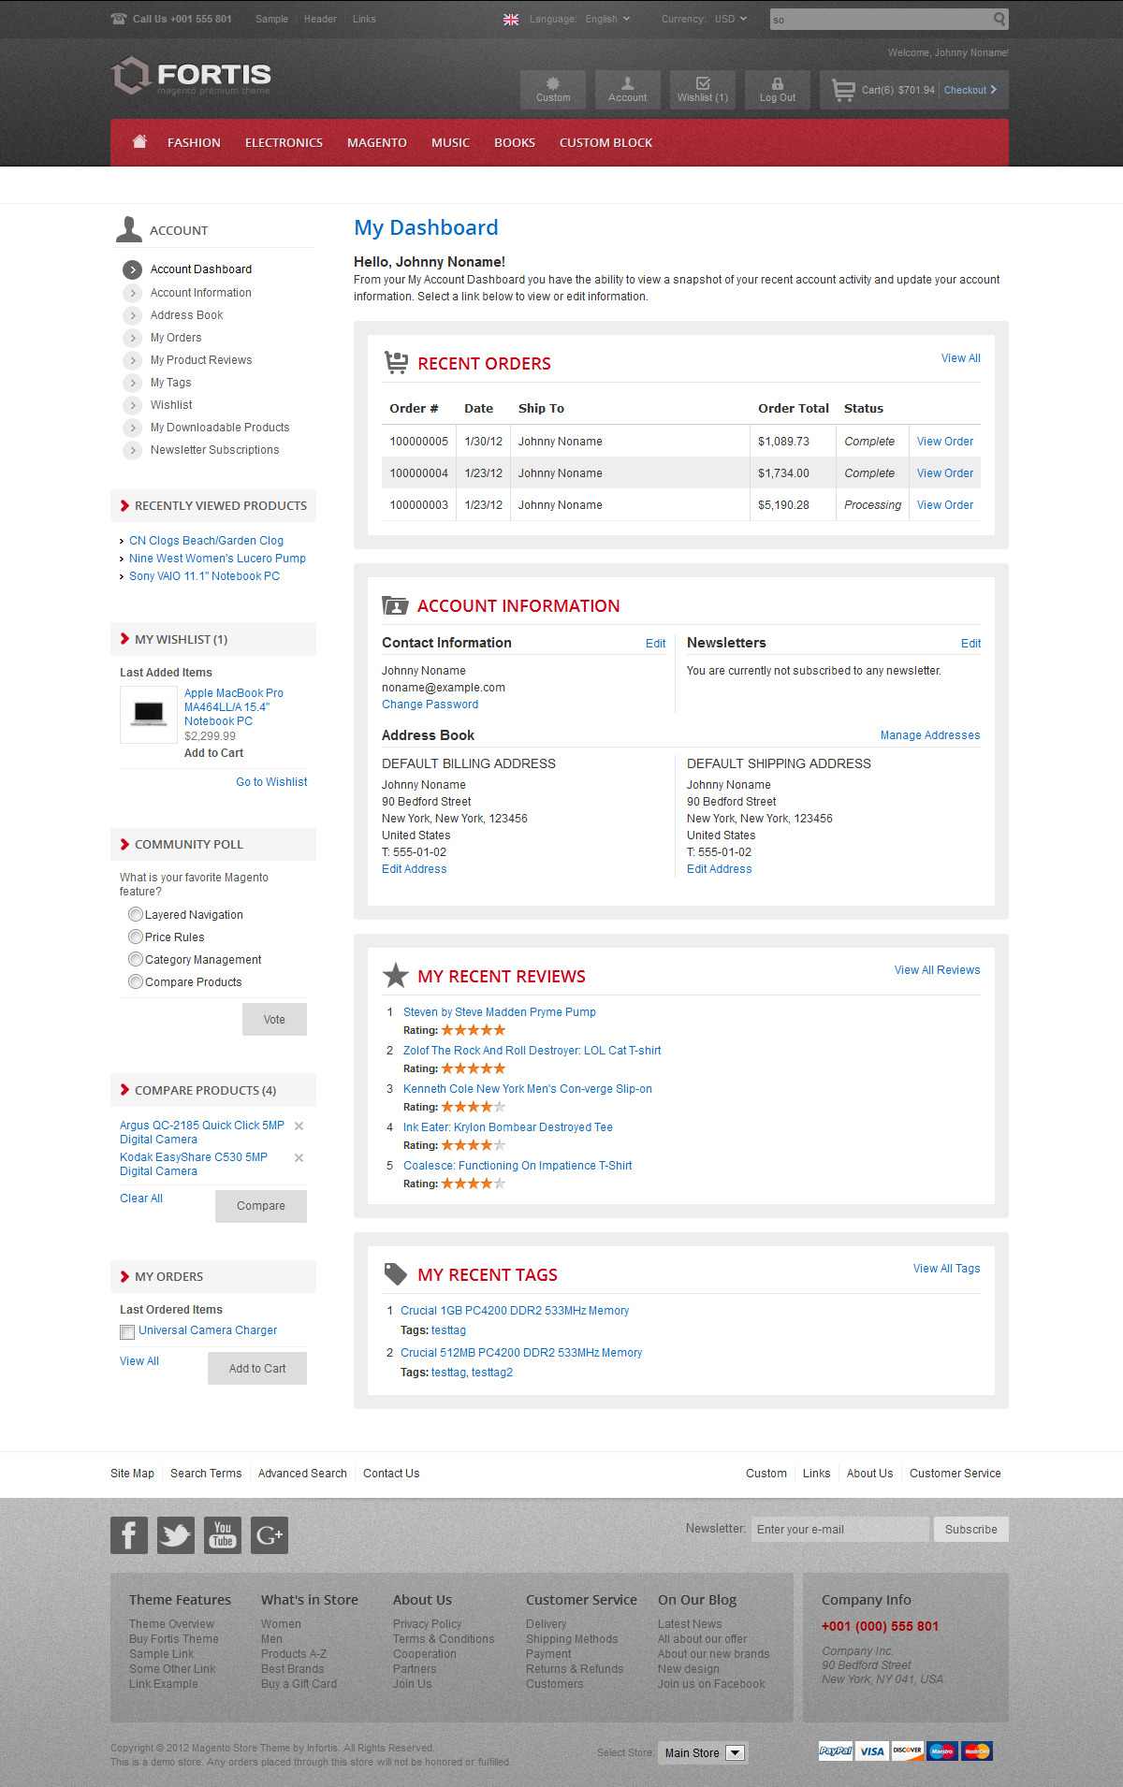The height and width of the screenshot is (1787, 1123).
Task: Click the phone icon next to Call Us
Action: 119,19
